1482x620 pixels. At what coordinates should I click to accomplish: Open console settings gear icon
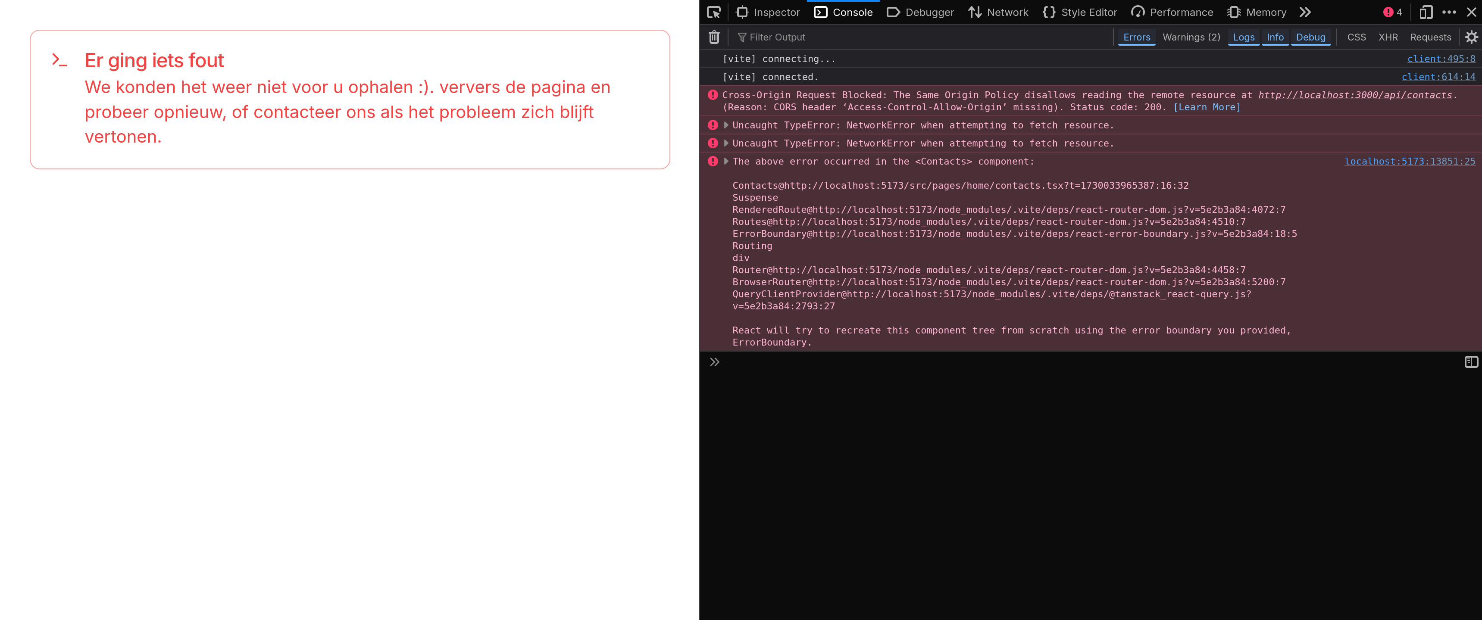point(1471,37)
